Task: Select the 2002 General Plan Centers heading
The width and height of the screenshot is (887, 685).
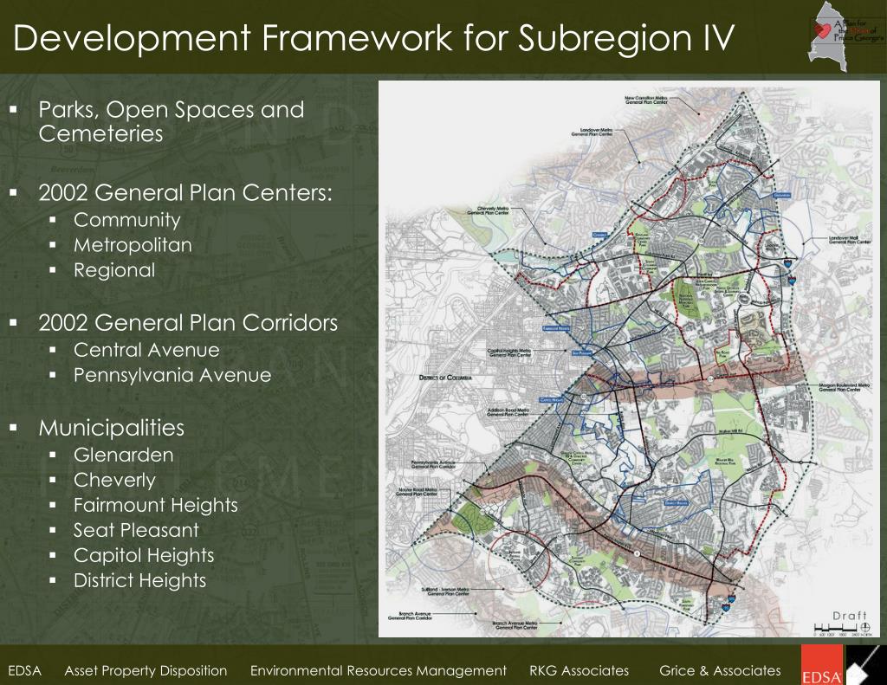Action: 185,193
